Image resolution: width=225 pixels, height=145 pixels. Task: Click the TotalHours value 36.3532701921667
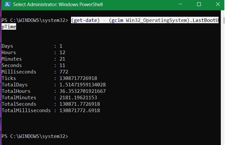click(x=83, y=91)
